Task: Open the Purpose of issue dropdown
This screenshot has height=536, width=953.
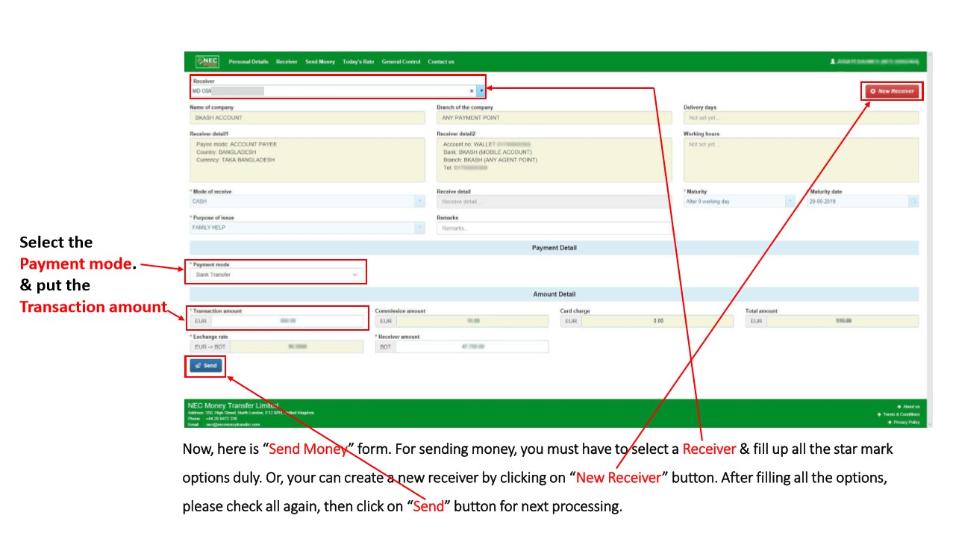Action: (x=419, y=228)
